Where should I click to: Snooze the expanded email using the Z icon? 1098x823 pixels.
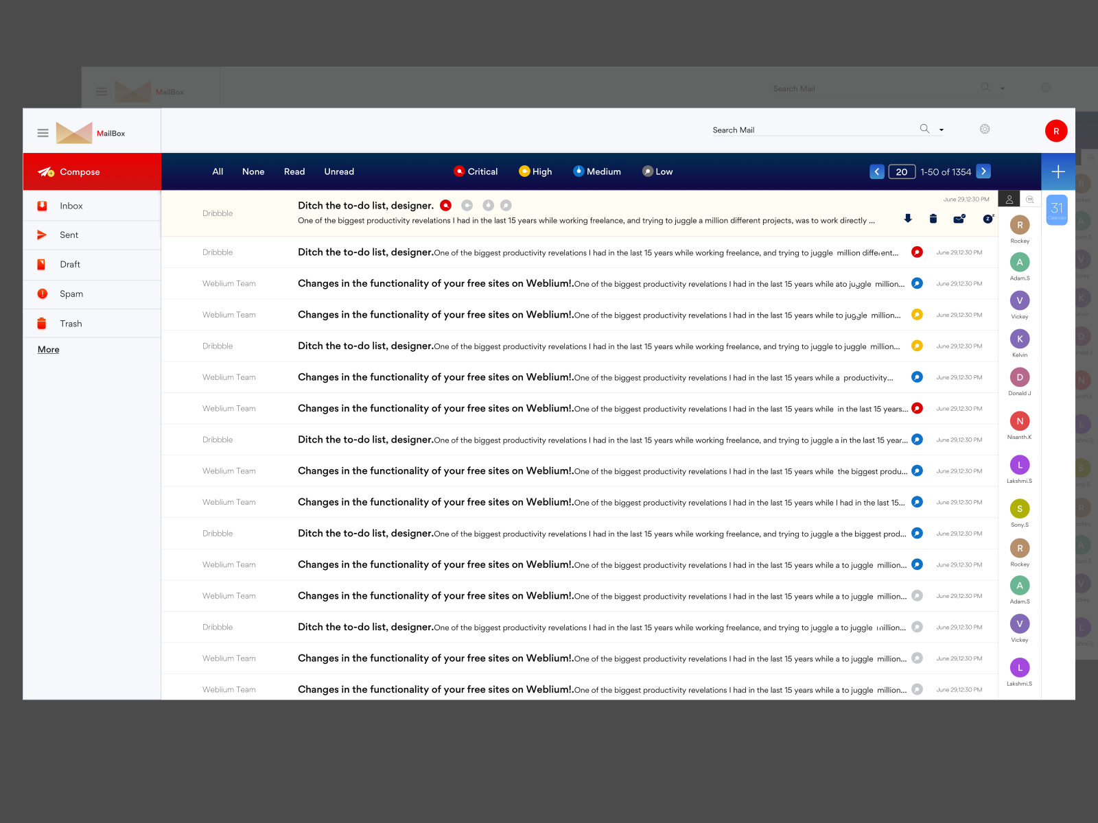(x=987, y=218)
